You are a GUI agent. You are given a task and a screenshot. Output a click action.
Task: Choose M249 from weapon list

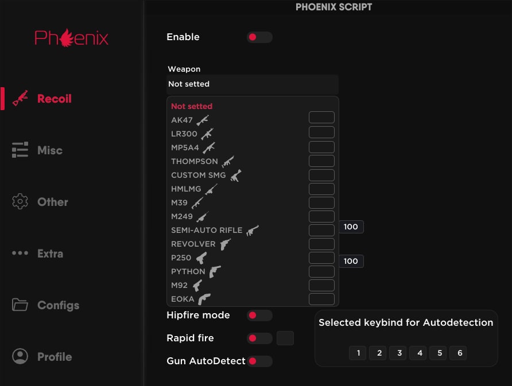tap(182, 217)
